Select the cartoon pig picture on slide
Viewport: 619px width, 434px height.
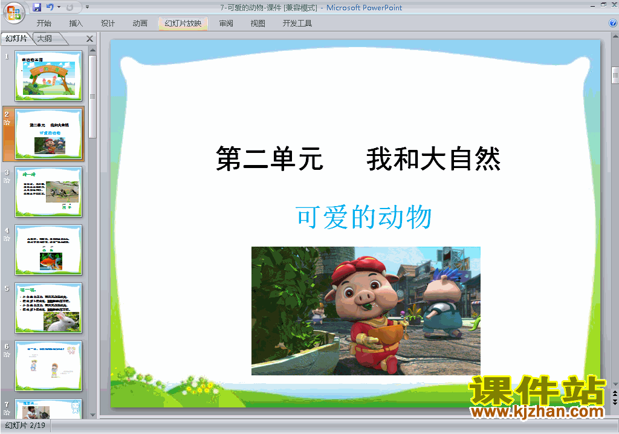366,311
